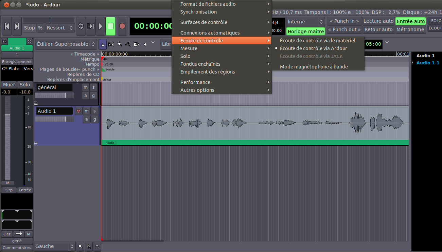This screenshot has height=252, width=442.
Task: Open the général track height handle
Action: [36, 103]
